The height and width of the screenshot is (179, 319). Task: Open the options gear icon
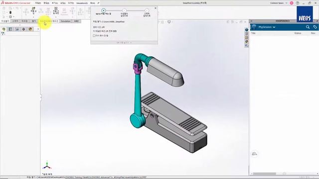tap(10, 17)
